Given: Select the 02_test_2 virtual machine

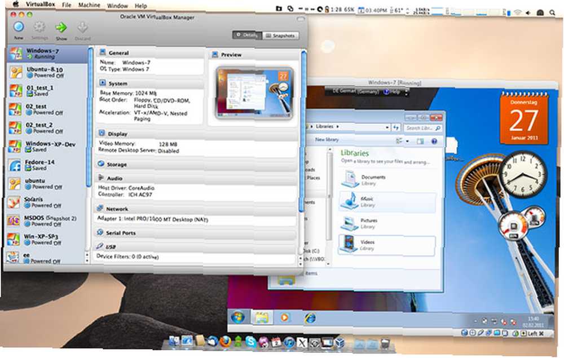Looking at the screenshot, I should (x=47, y=128).
